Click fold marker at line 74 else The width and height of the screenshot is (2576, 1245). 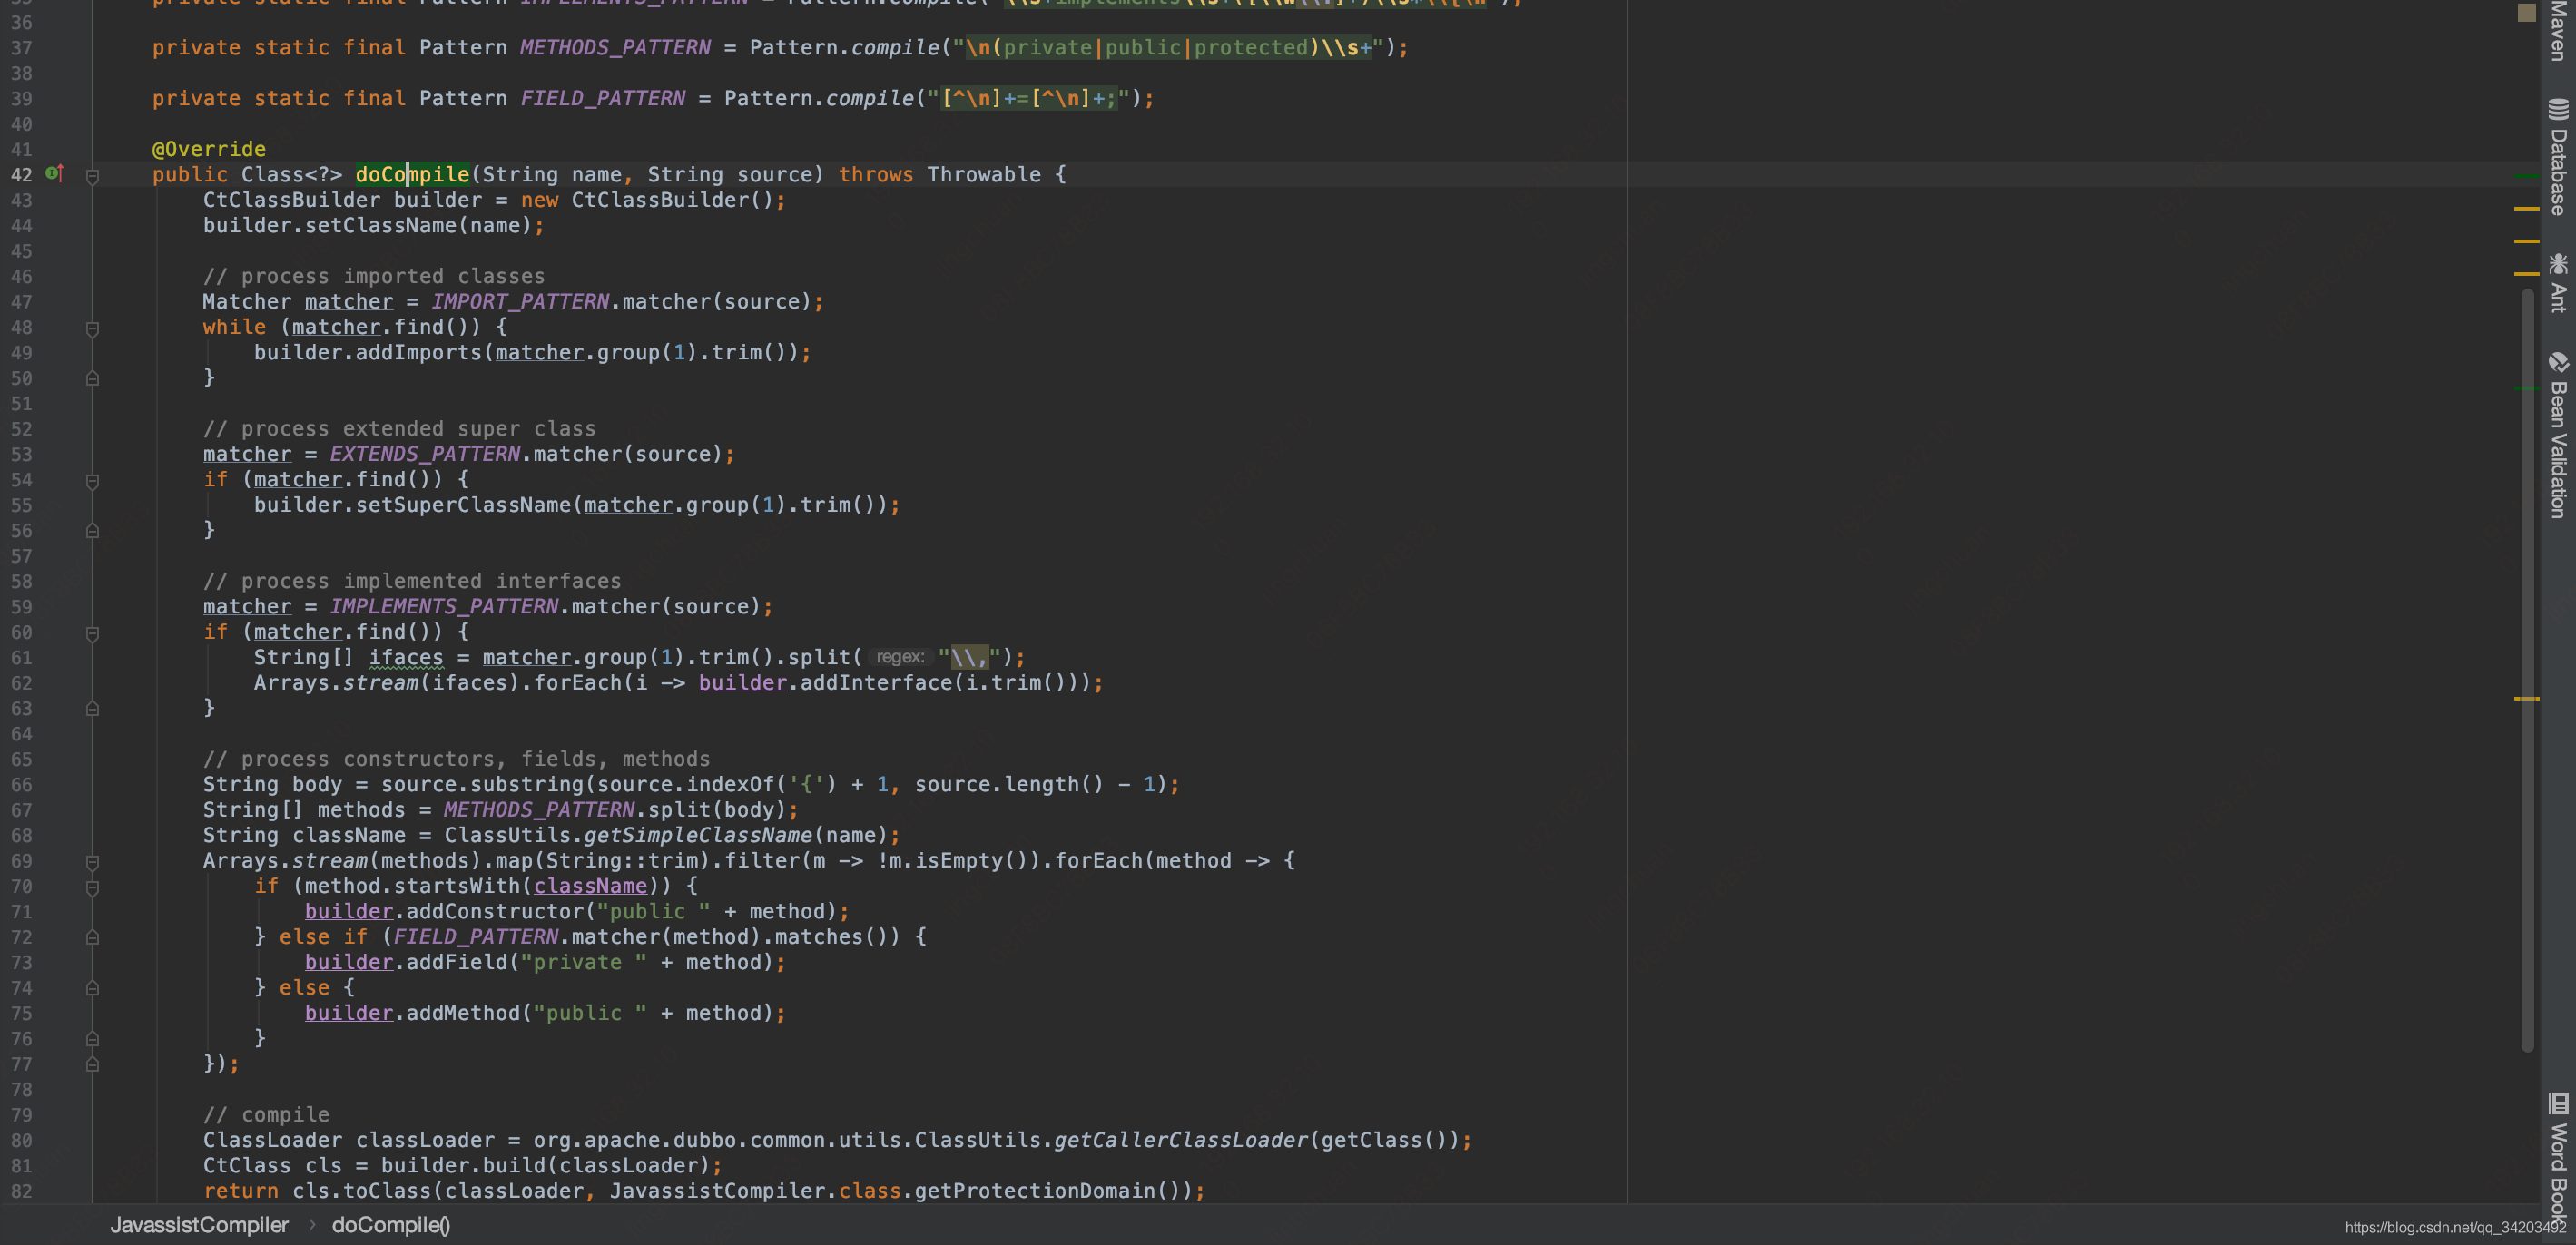[x=92, y=988]
